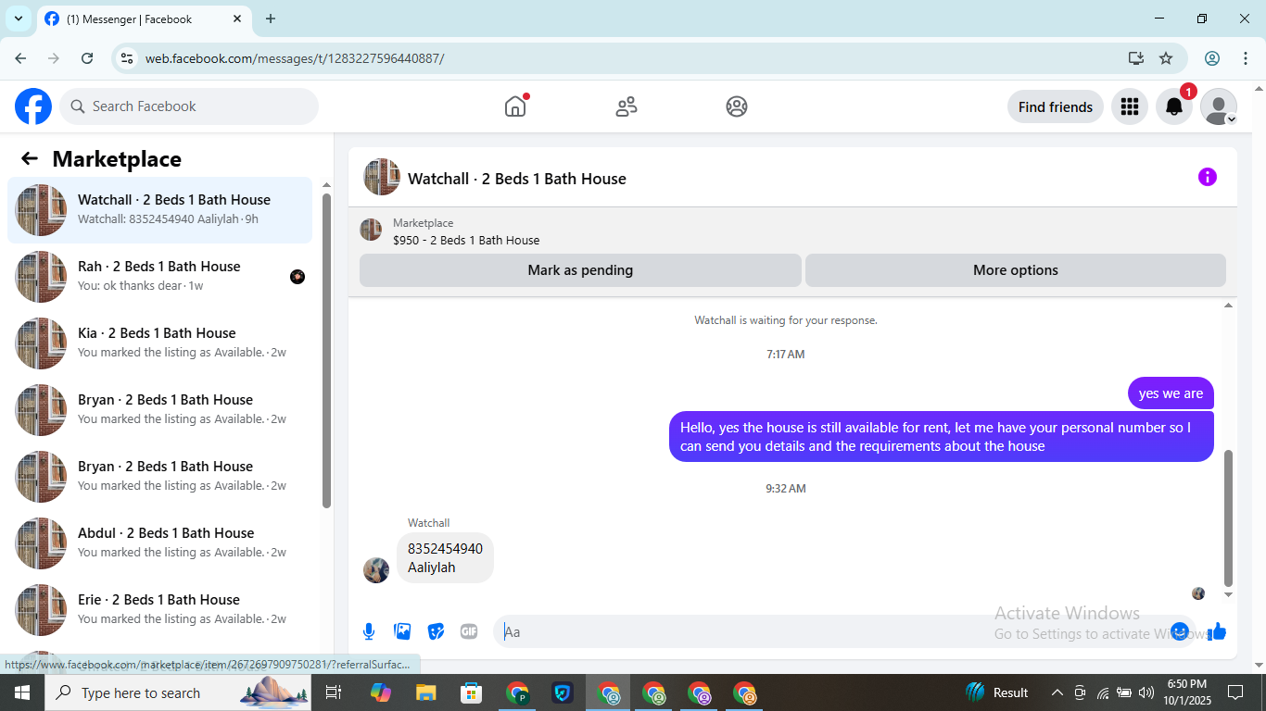Go back from Marketplace chats list
The width and height of the screenshot is (1266, 711).
pos(30,158)
